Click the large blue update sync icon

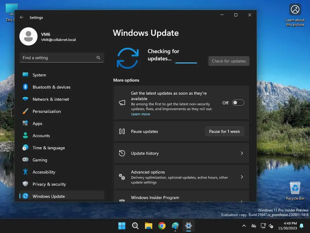pos(128,58)
